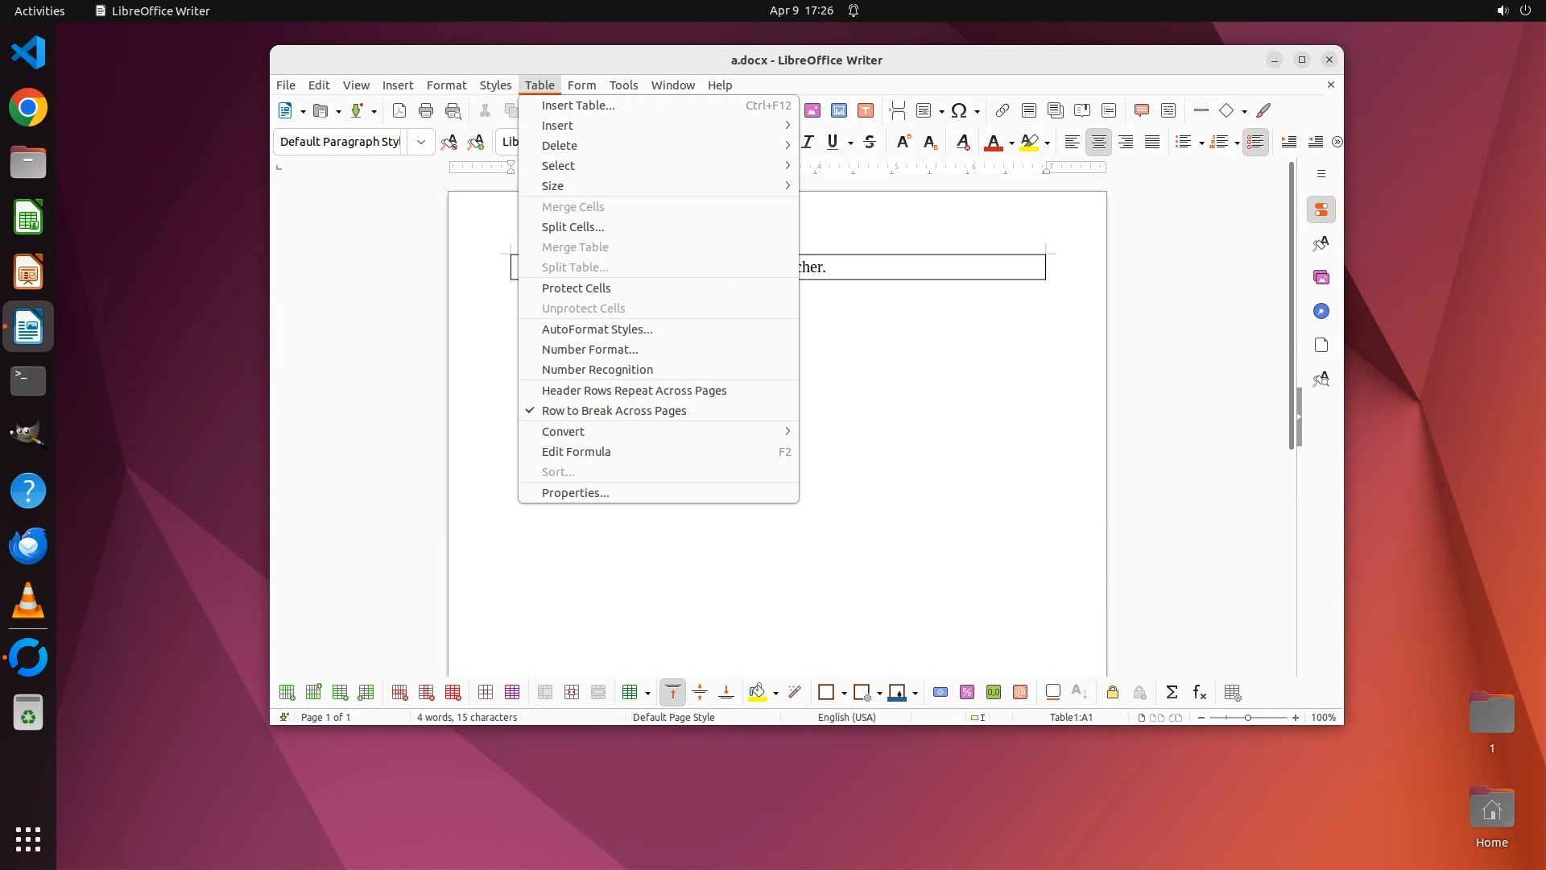Click the Insert Special Character omega icon
This screenshot has width=1546, height=870.
958,110
